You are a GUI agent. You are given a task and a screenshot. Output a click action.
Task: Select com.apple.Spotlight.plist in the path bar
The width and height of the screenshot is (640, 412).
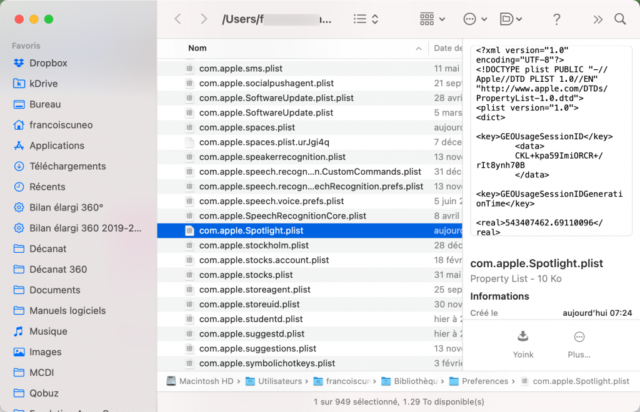[575, 381]
